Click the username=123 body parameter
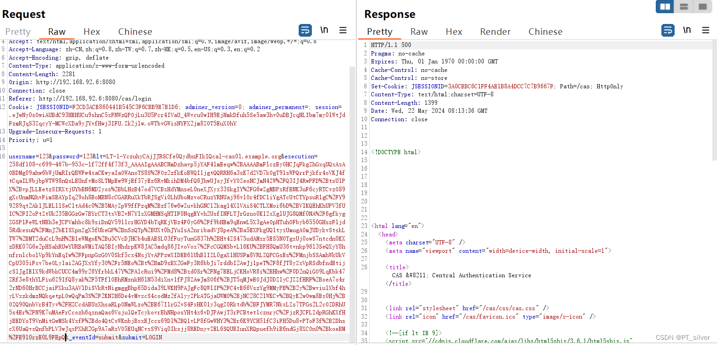 28,156
